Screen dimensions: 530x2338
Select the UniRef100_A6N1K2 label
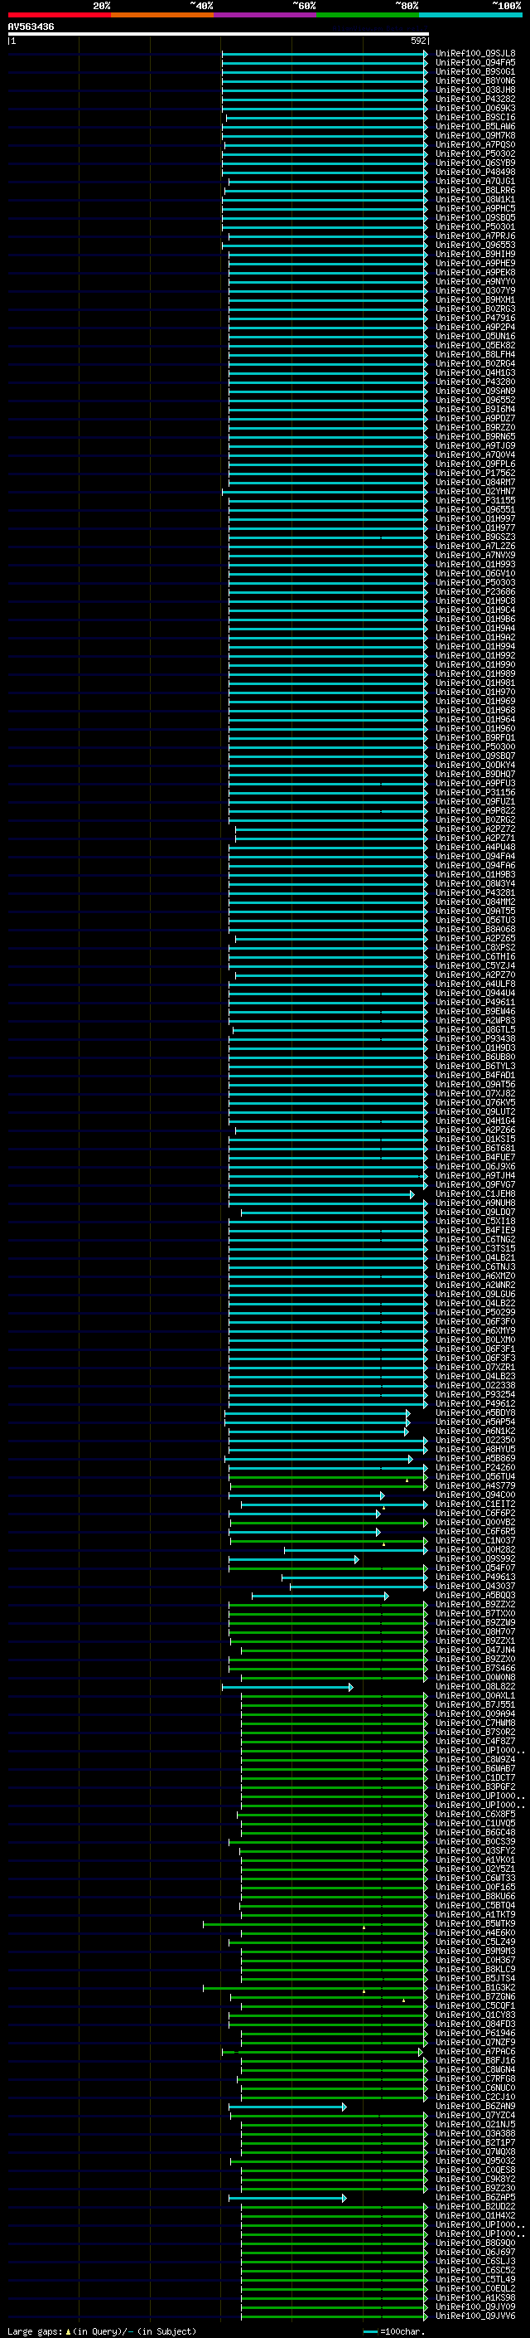point(475,1431)
